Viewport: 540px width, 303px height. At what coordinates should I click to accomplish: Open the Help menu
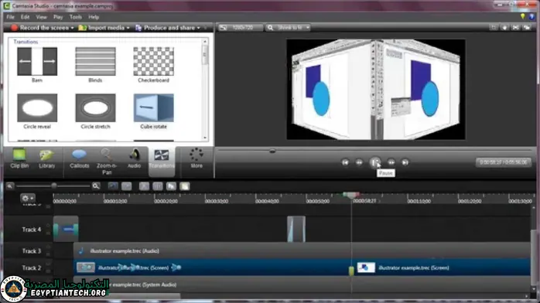click(x=94, y=17)
